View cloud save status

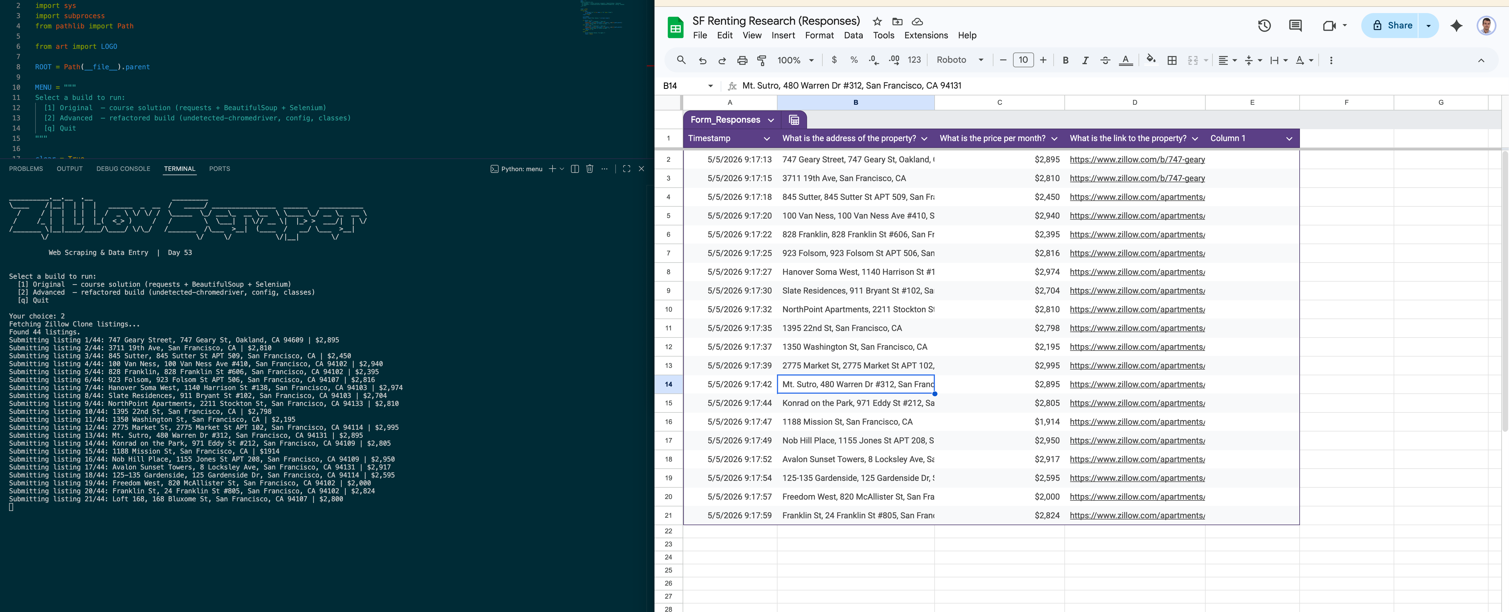tap(917, 22)
